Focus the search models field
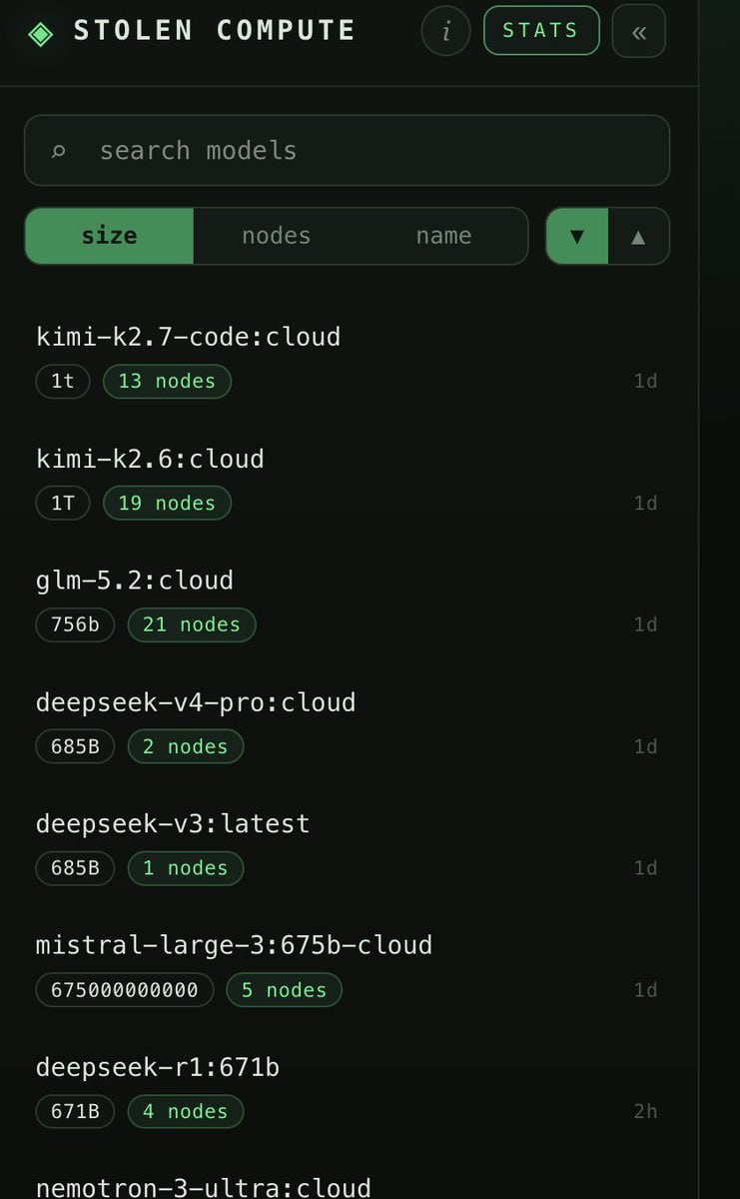The height and width of the screenshot is (1199, 740). [x=347, y=151]
